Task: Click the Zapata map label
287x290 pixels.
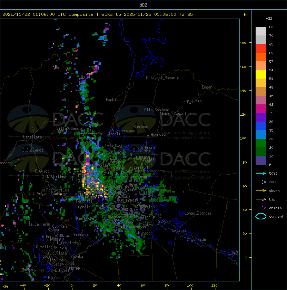Action: [77, 257]
